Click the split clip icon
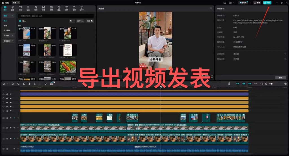The image size is (289, 156). [x=24, y=84]
